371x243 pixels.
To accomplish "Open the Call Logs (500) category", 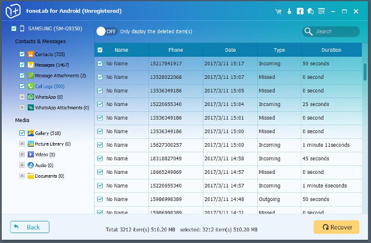I will pyautogui.click(x=49, y=86).
